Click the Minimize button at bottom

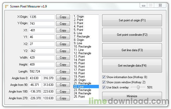tap(132, 96)
